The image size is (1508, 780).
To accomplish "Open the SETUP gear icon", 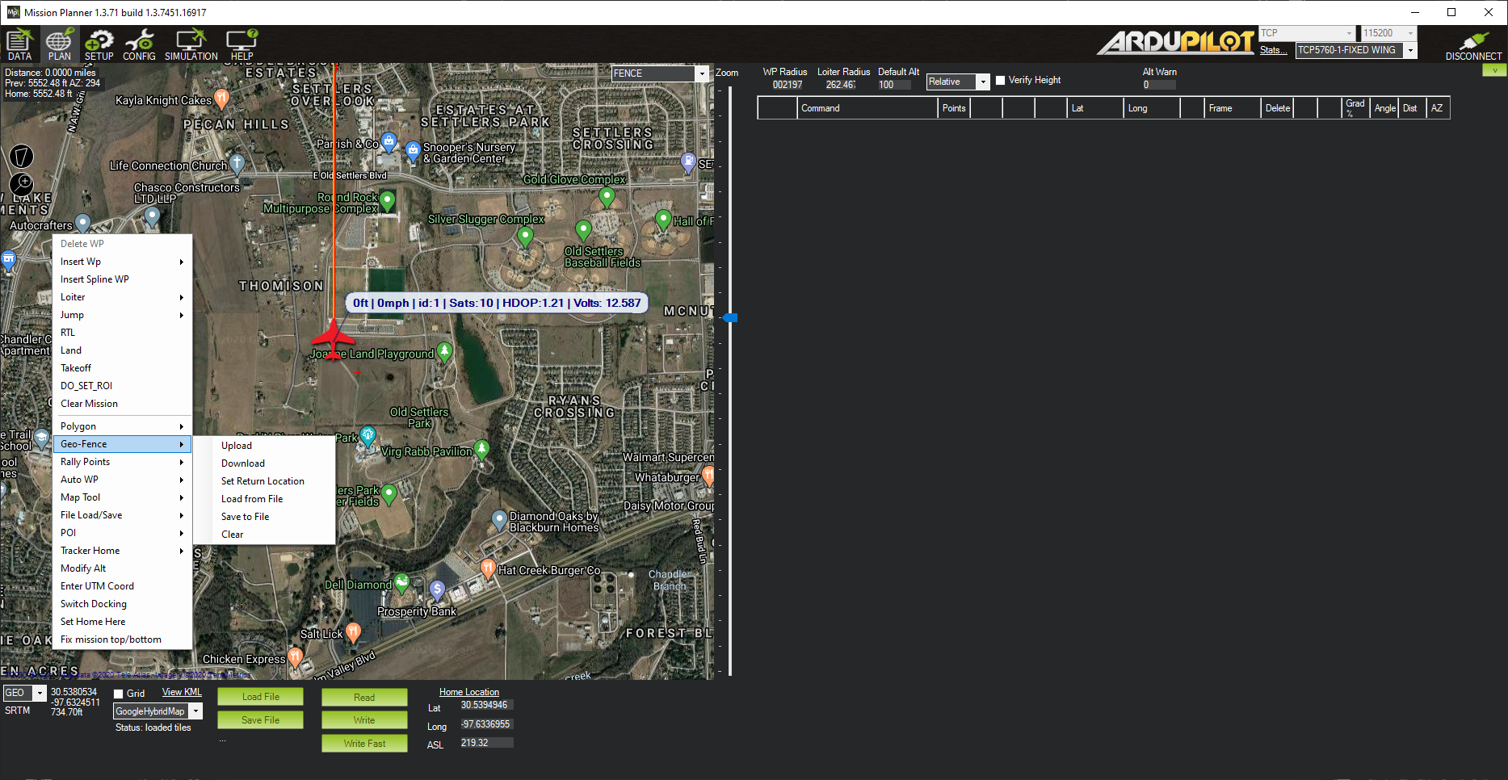I will click(x=99, y=44).
